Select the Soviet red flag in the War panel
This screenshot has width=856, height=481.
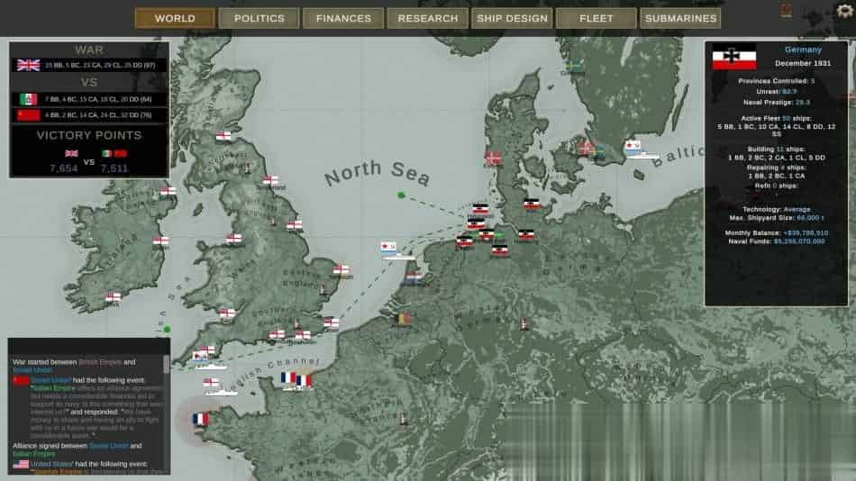click(29, 115)
